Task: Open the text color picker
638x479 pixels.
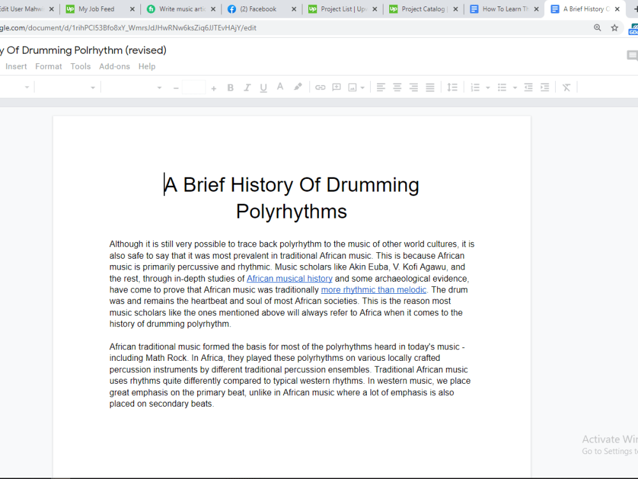Action: (x=280, y=87)
